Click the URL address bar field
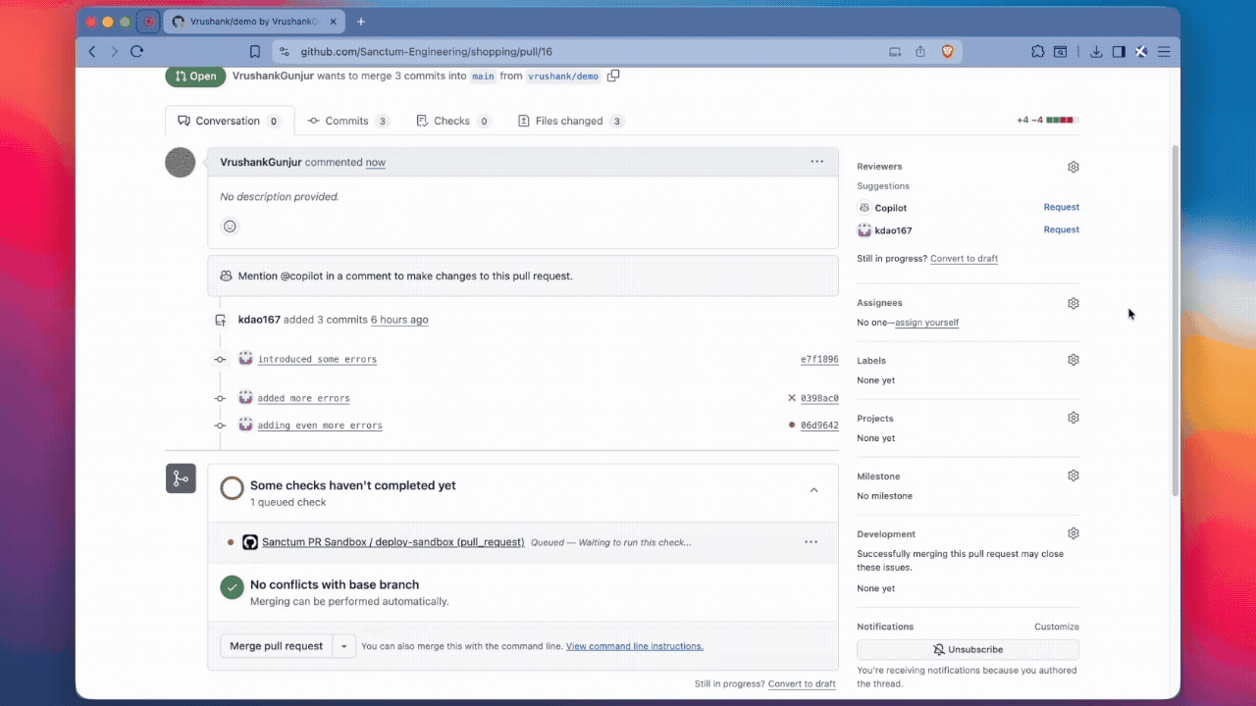This screenshot has width=1256, height=706. coord(579,52)
